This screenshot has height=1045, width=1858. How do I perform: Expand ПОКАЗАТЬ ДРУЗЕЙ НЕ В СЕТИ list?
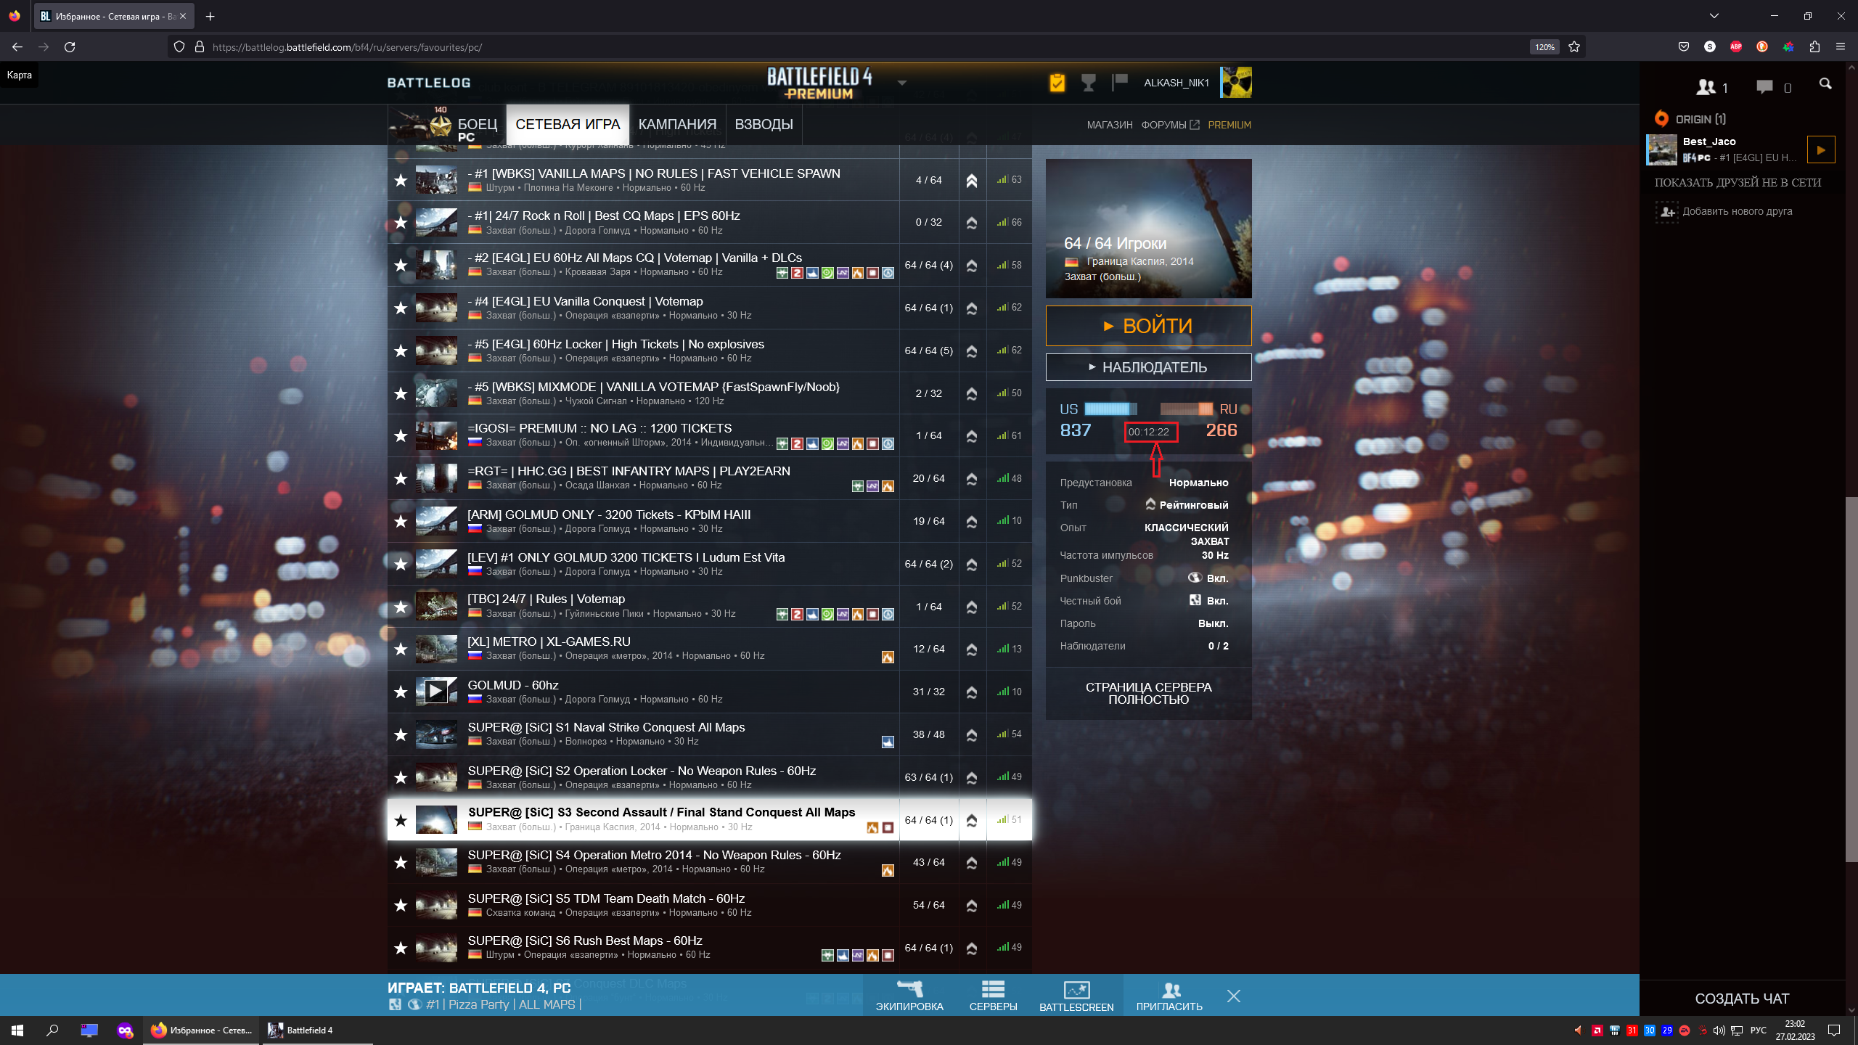[x=1738, y=183]
